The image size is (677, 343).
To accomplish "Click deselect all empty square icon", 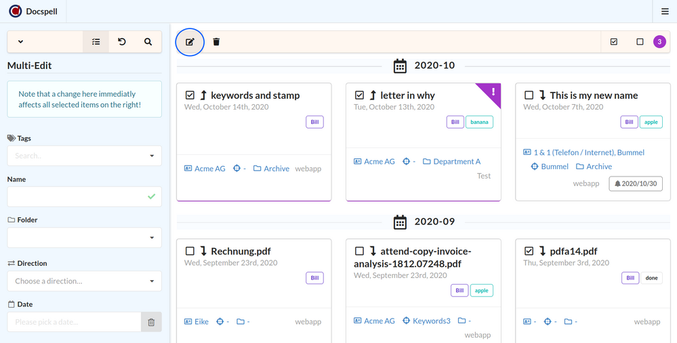I will [x=640, y=42].
